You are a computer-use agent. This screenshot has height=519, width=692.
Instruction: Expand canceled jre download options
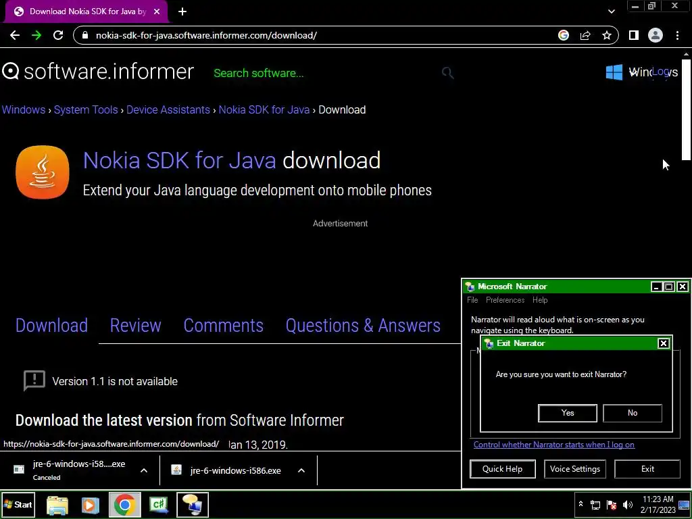[x=144, y=470]
